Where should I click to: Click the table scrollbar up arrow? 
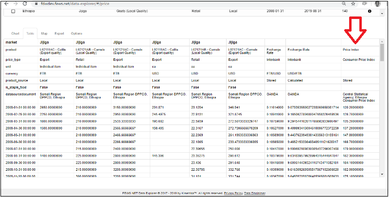click(x=382, y=42)
